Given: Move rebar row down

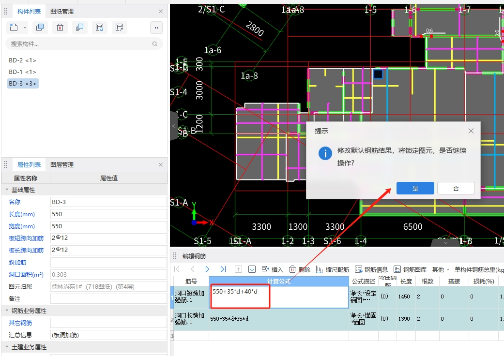Looking at the screenshot, I should tap(252, 269).
